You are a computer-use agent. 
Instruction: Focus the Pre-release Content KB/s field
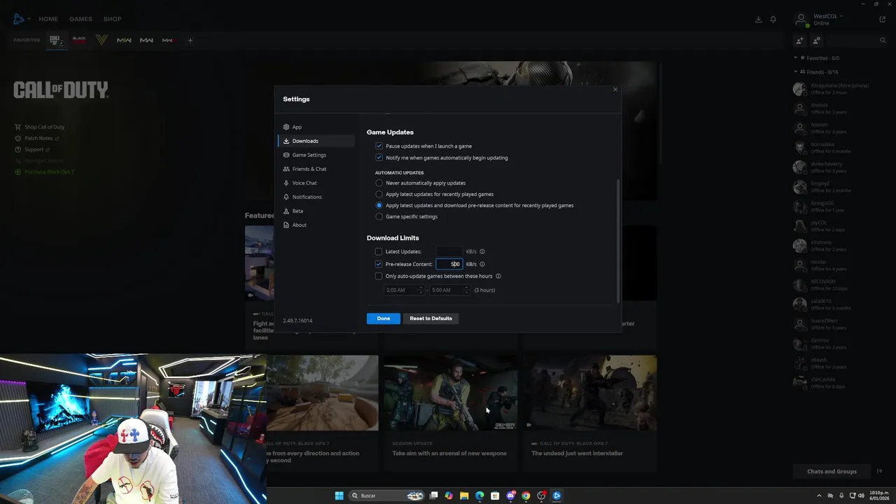tap(449, 264)
